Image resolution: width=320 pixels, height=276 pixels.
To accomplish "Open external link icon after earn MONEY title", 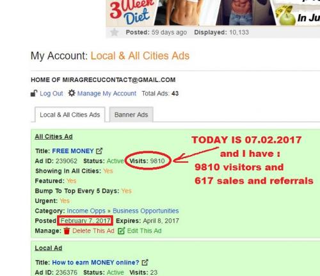I will click(145, 263).
